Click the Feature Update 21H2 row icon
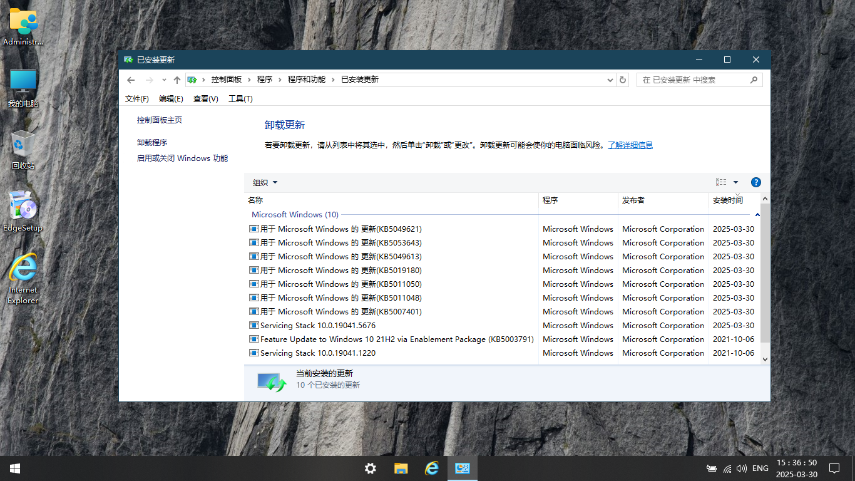This screenshot has height=481, width=855. pos(254,339)
